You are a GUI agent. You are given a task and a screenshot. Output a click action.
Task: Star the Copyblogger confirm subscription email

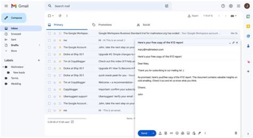coord(55,89)
